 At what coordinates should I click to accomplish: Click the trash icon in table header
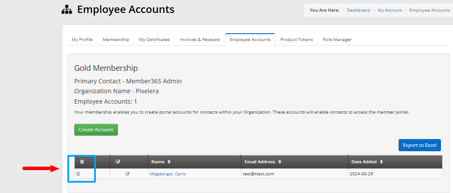[82, 162]
